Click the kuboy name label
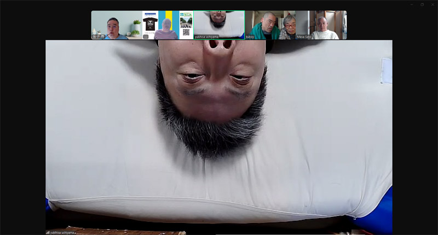 coord(250,37)
